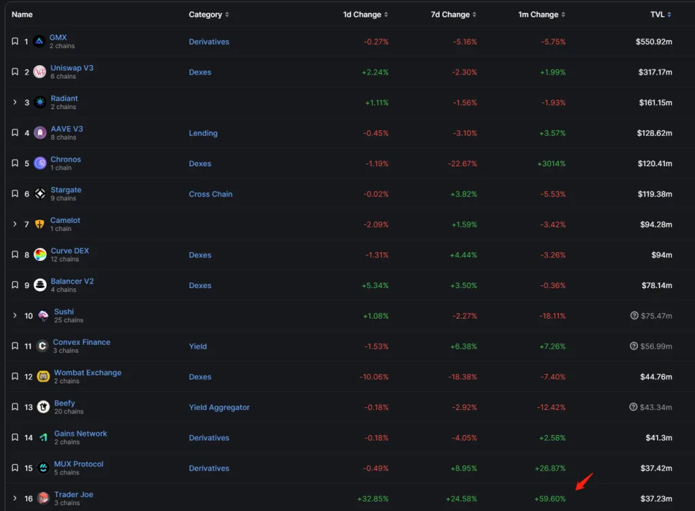695x511 pixels.
Task: Click the GMX protocol logo
Action: tap(39, 41)
